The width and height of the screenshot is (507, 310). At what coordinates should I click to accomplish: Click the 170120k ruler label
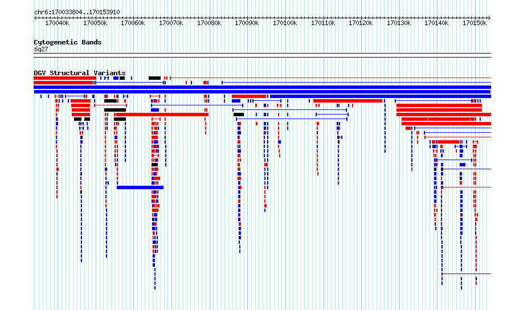pos(361,23)
